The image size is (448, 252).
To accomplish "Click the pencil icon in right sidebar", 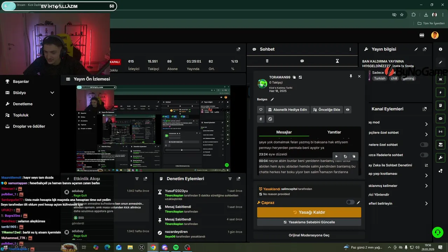I will pos(440,62).
